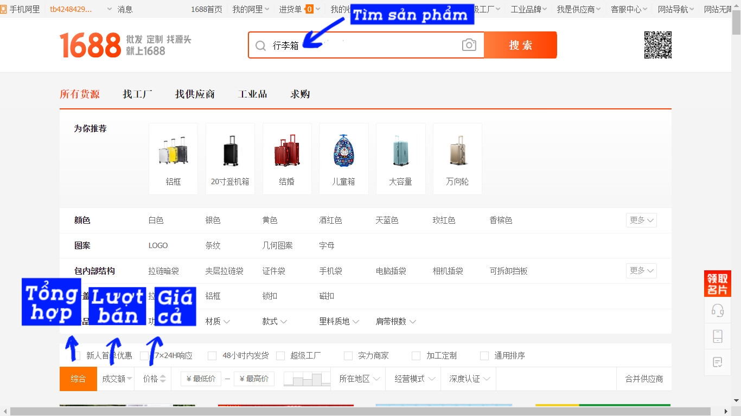Select the 酒红色 color filter

(330, 220)
